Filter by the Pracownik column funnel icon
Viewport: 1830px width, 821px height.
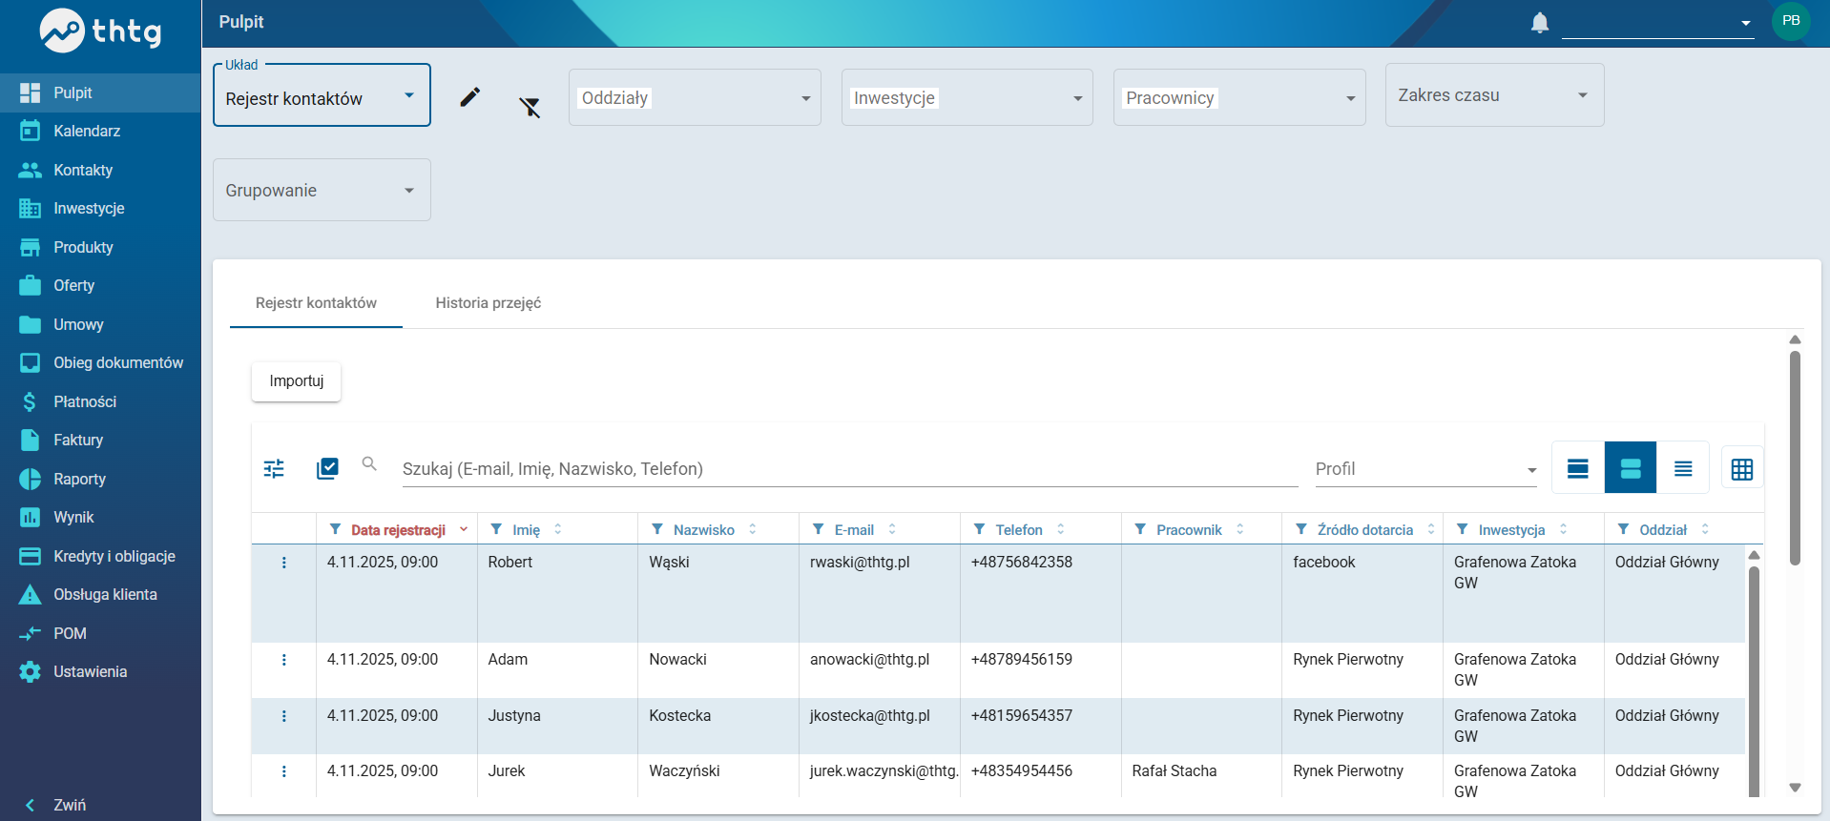click(x=1140, y=529)
